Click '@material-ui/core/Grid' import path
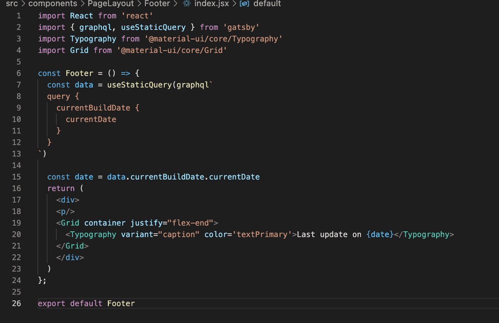Viewport: 499px width, 323px height. [x=172, y=50]
